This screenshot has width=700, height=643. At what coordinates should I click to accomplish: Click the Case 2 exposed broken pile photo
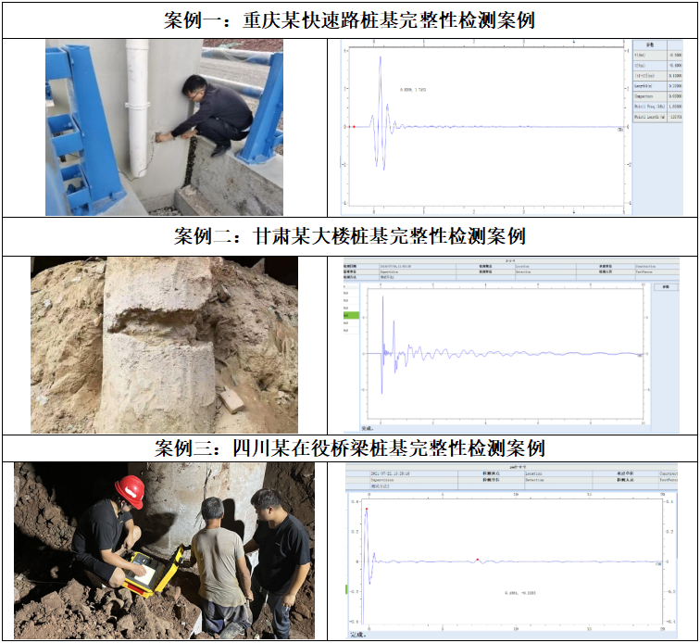tap(164, 345)
